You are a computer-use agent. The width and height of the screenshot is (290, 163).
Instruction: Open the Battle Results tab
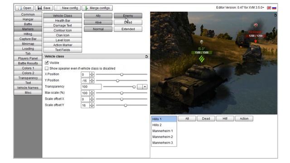[x=28, y=63]
